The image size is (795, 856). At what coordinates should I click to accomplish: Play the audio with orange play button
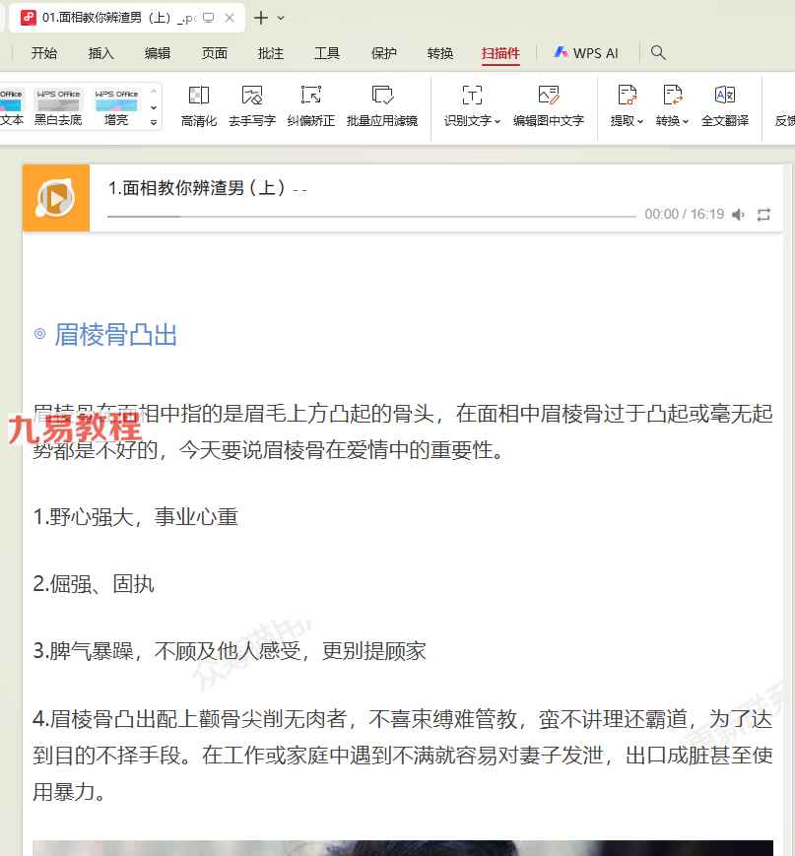(56, 198)
